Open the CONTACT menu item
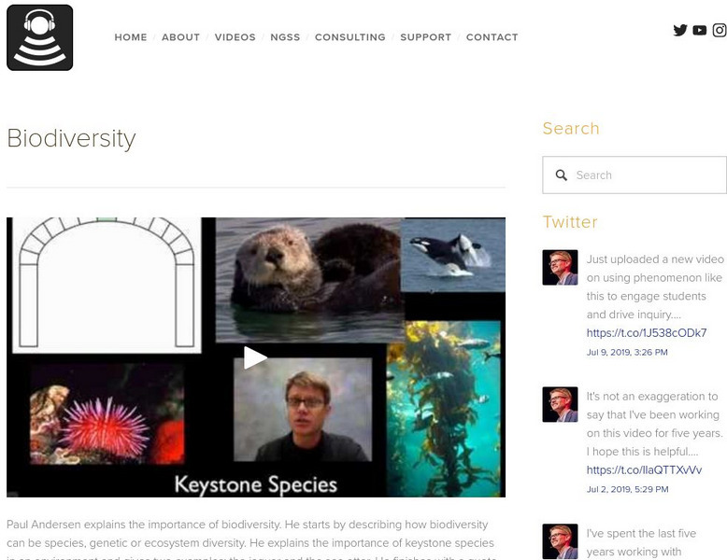Image resolution: width=727 pixels, height=560 pixels. 492,37
